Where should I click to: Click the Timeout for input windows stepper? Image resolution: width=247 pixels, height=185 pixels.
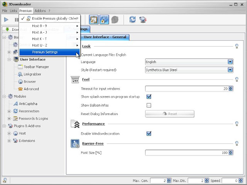click(230, 88)
